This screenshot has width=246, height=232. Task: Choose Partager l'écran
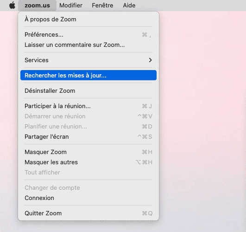(88, 136)
